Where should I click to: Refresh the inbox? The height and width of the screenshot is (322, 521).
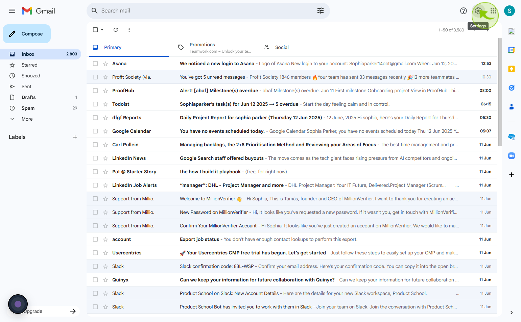click(x=116, y=30)
